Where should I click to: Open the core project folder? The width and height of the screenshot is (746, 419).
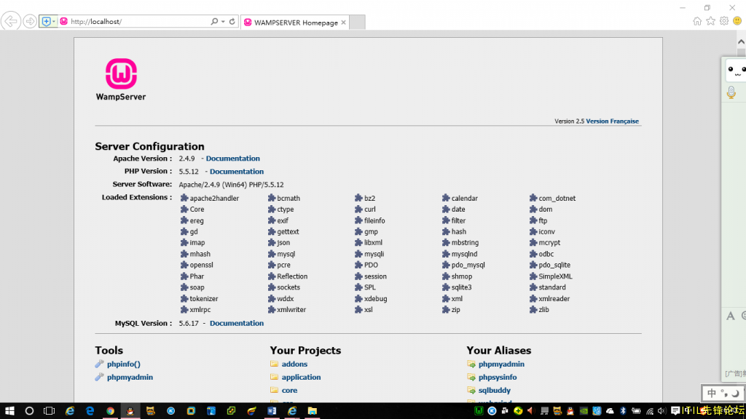(289, 390)
